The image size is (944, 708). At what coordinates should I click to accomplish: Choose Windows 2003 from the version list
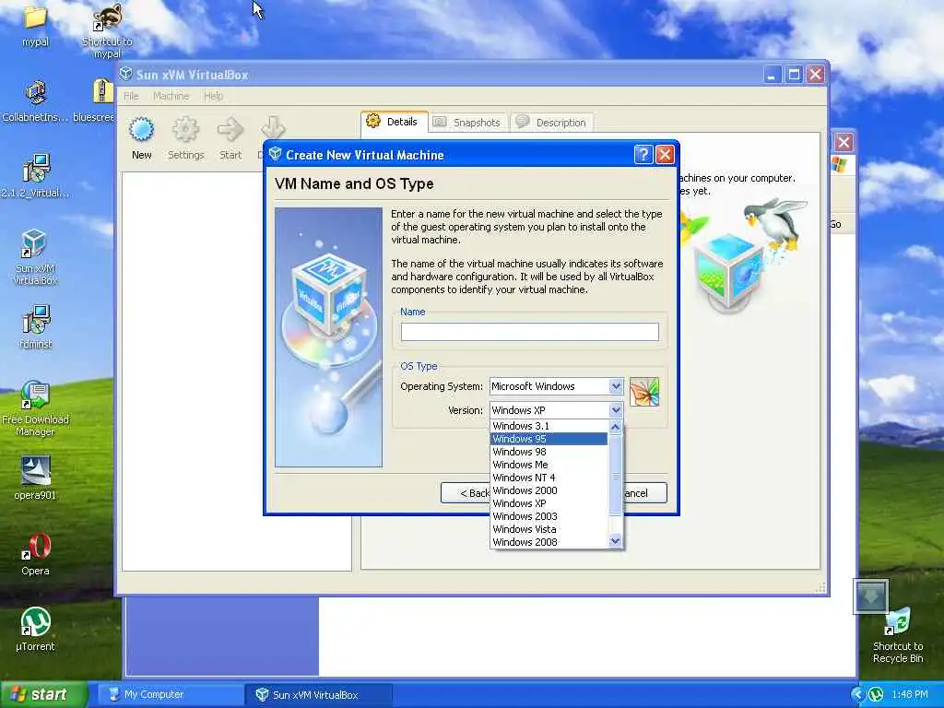pyautogui.click(x=549, y=516)
